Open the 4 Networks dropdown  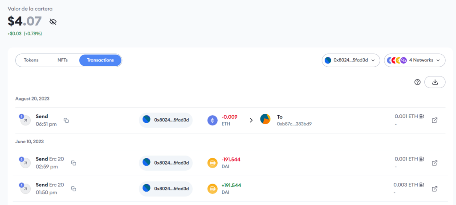(x=415, y=60)
